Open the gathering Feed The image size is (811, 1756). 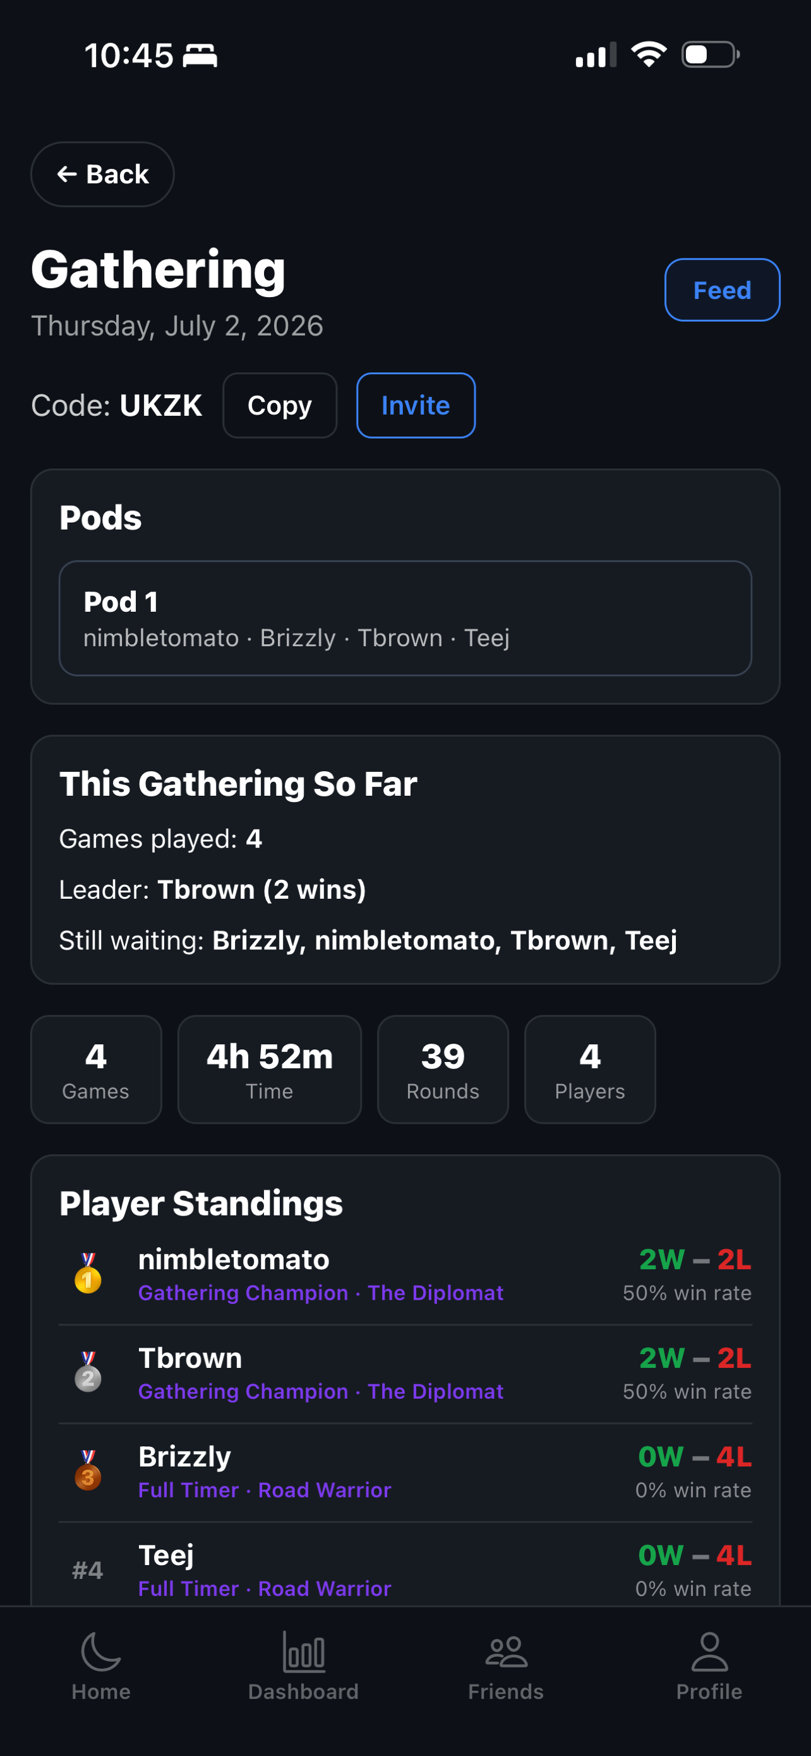coord(722,290)
